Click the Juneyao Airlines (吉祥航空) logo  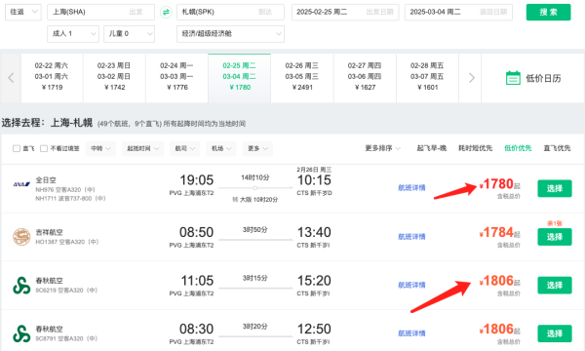point(21,237)
